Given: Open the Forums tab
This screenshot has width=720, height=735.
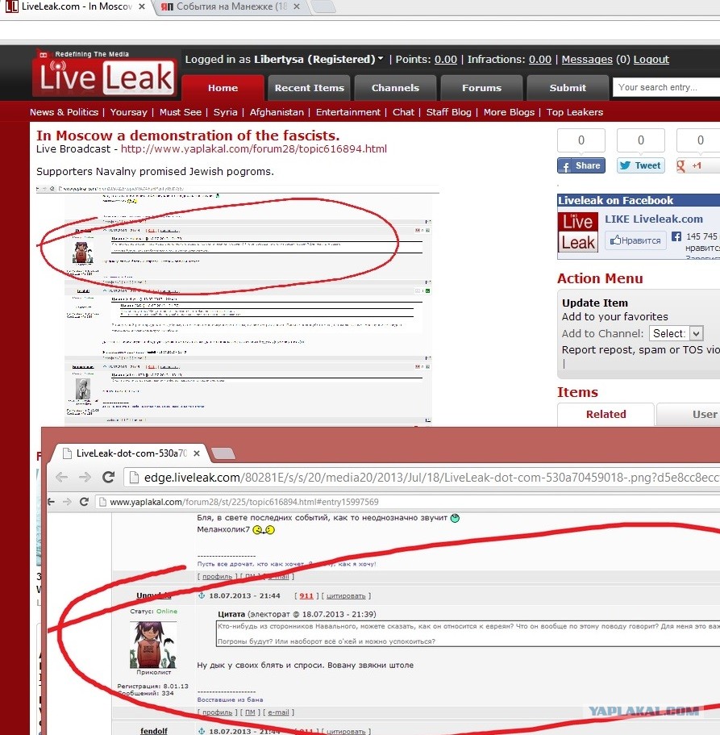Looking at the screenshot, I should pos(481,88).
